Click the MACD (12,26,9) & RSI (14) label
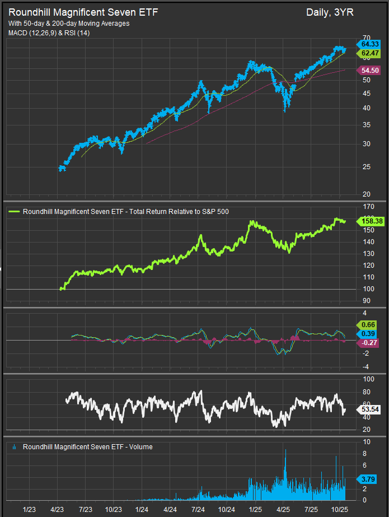The image size is (389, 517). [49, 33]
